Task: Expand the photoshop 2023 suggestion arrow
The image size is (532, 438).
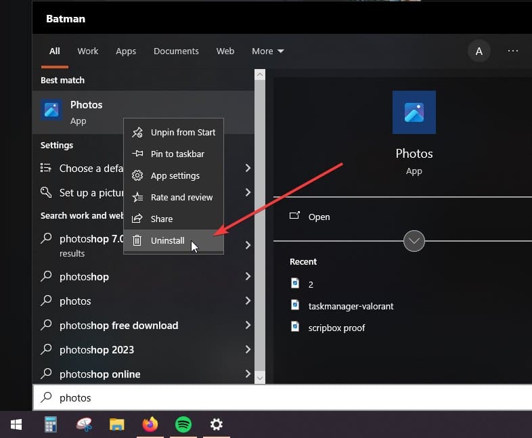Action: [248, 349]
